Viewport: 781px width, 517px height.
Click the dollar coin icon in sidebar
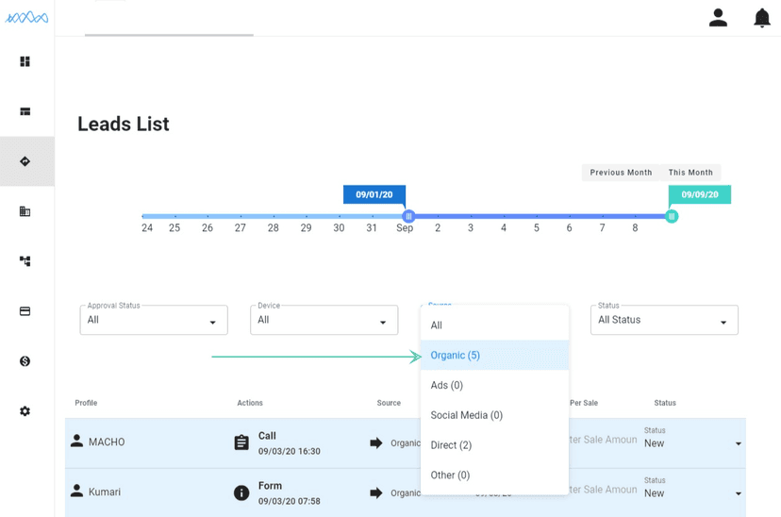[x=25, y=361]
